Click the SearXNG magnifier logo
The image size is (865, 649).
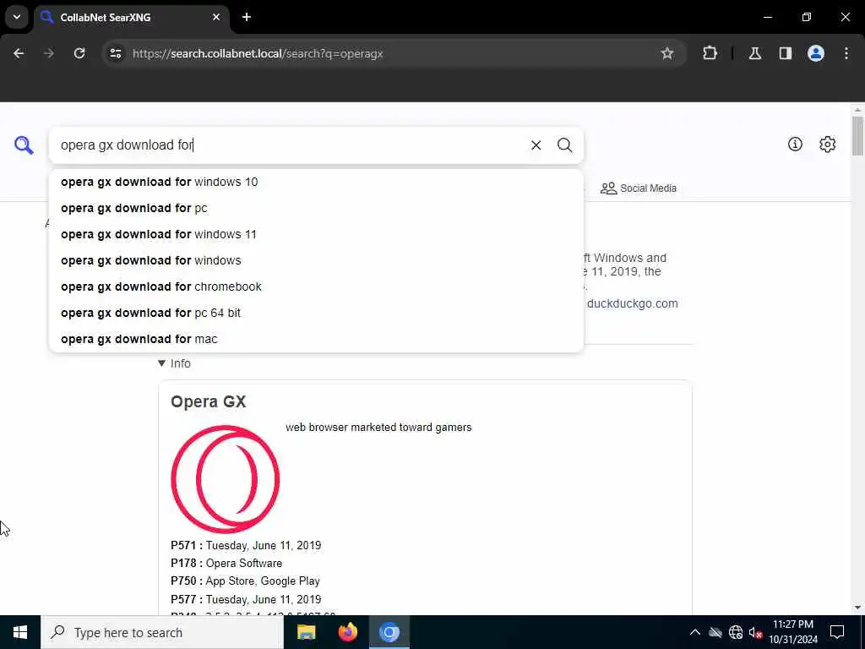[x=24, y=145]
